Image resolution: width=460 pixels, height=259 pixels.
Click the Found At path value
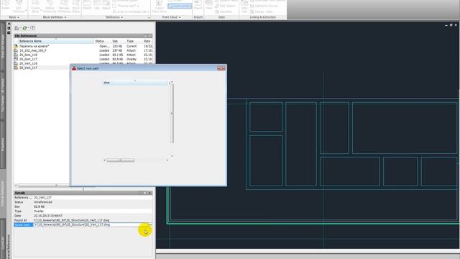[93, 220]
